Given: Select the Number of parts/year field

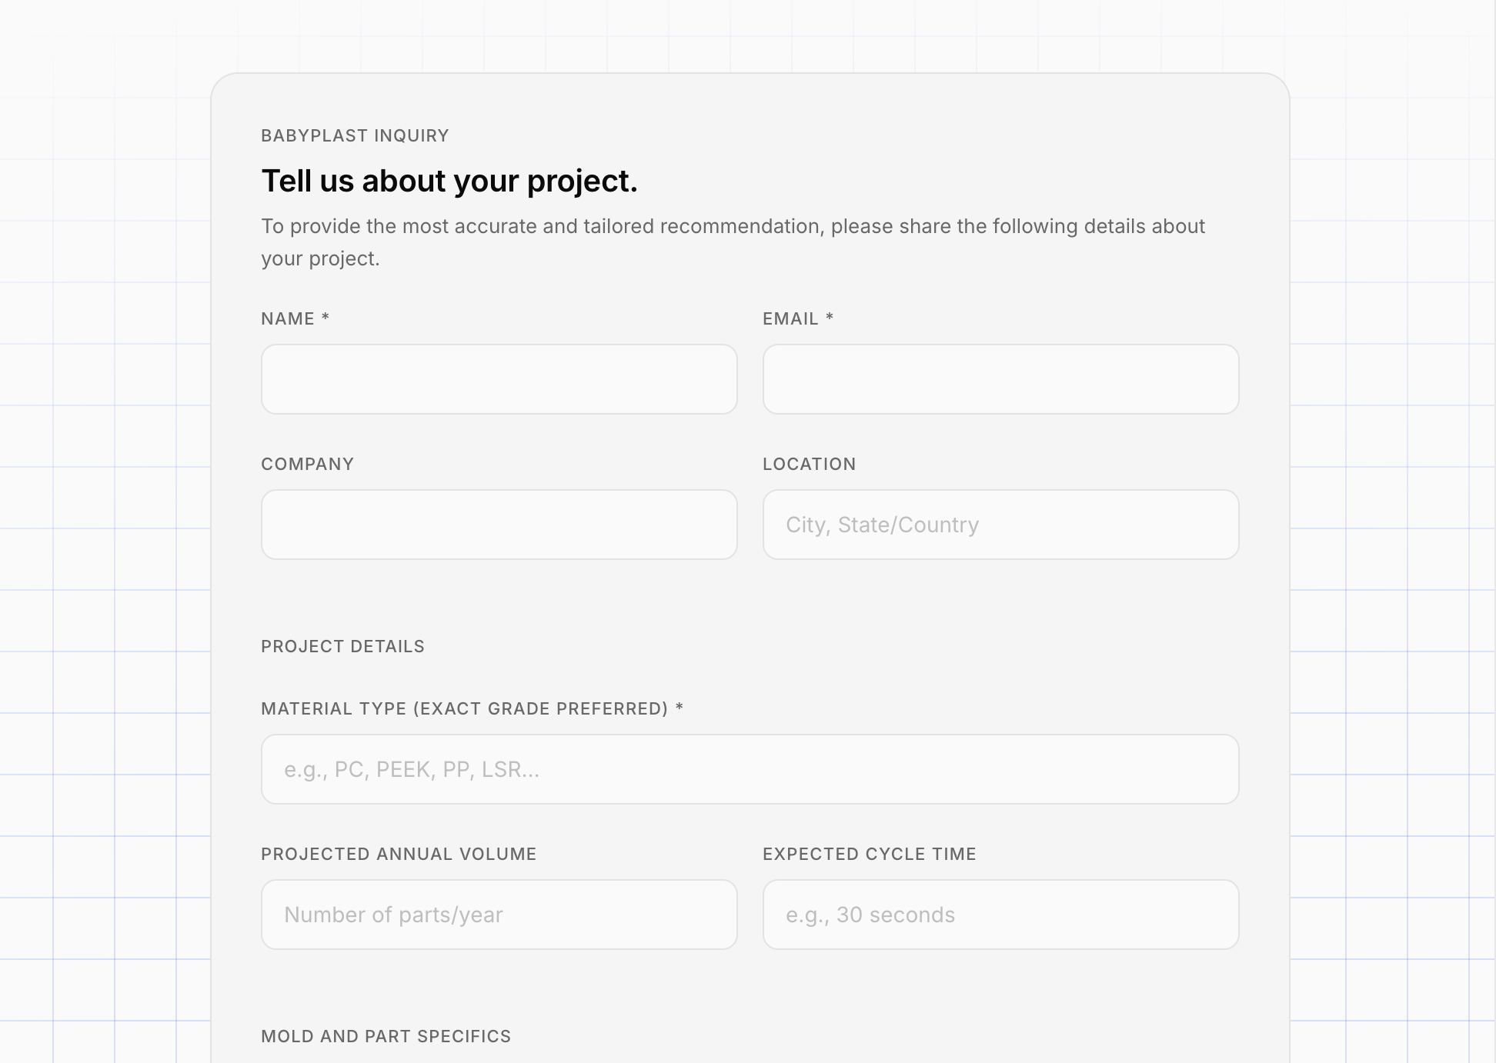Looking at the screenshot, I should coord(499,915).
